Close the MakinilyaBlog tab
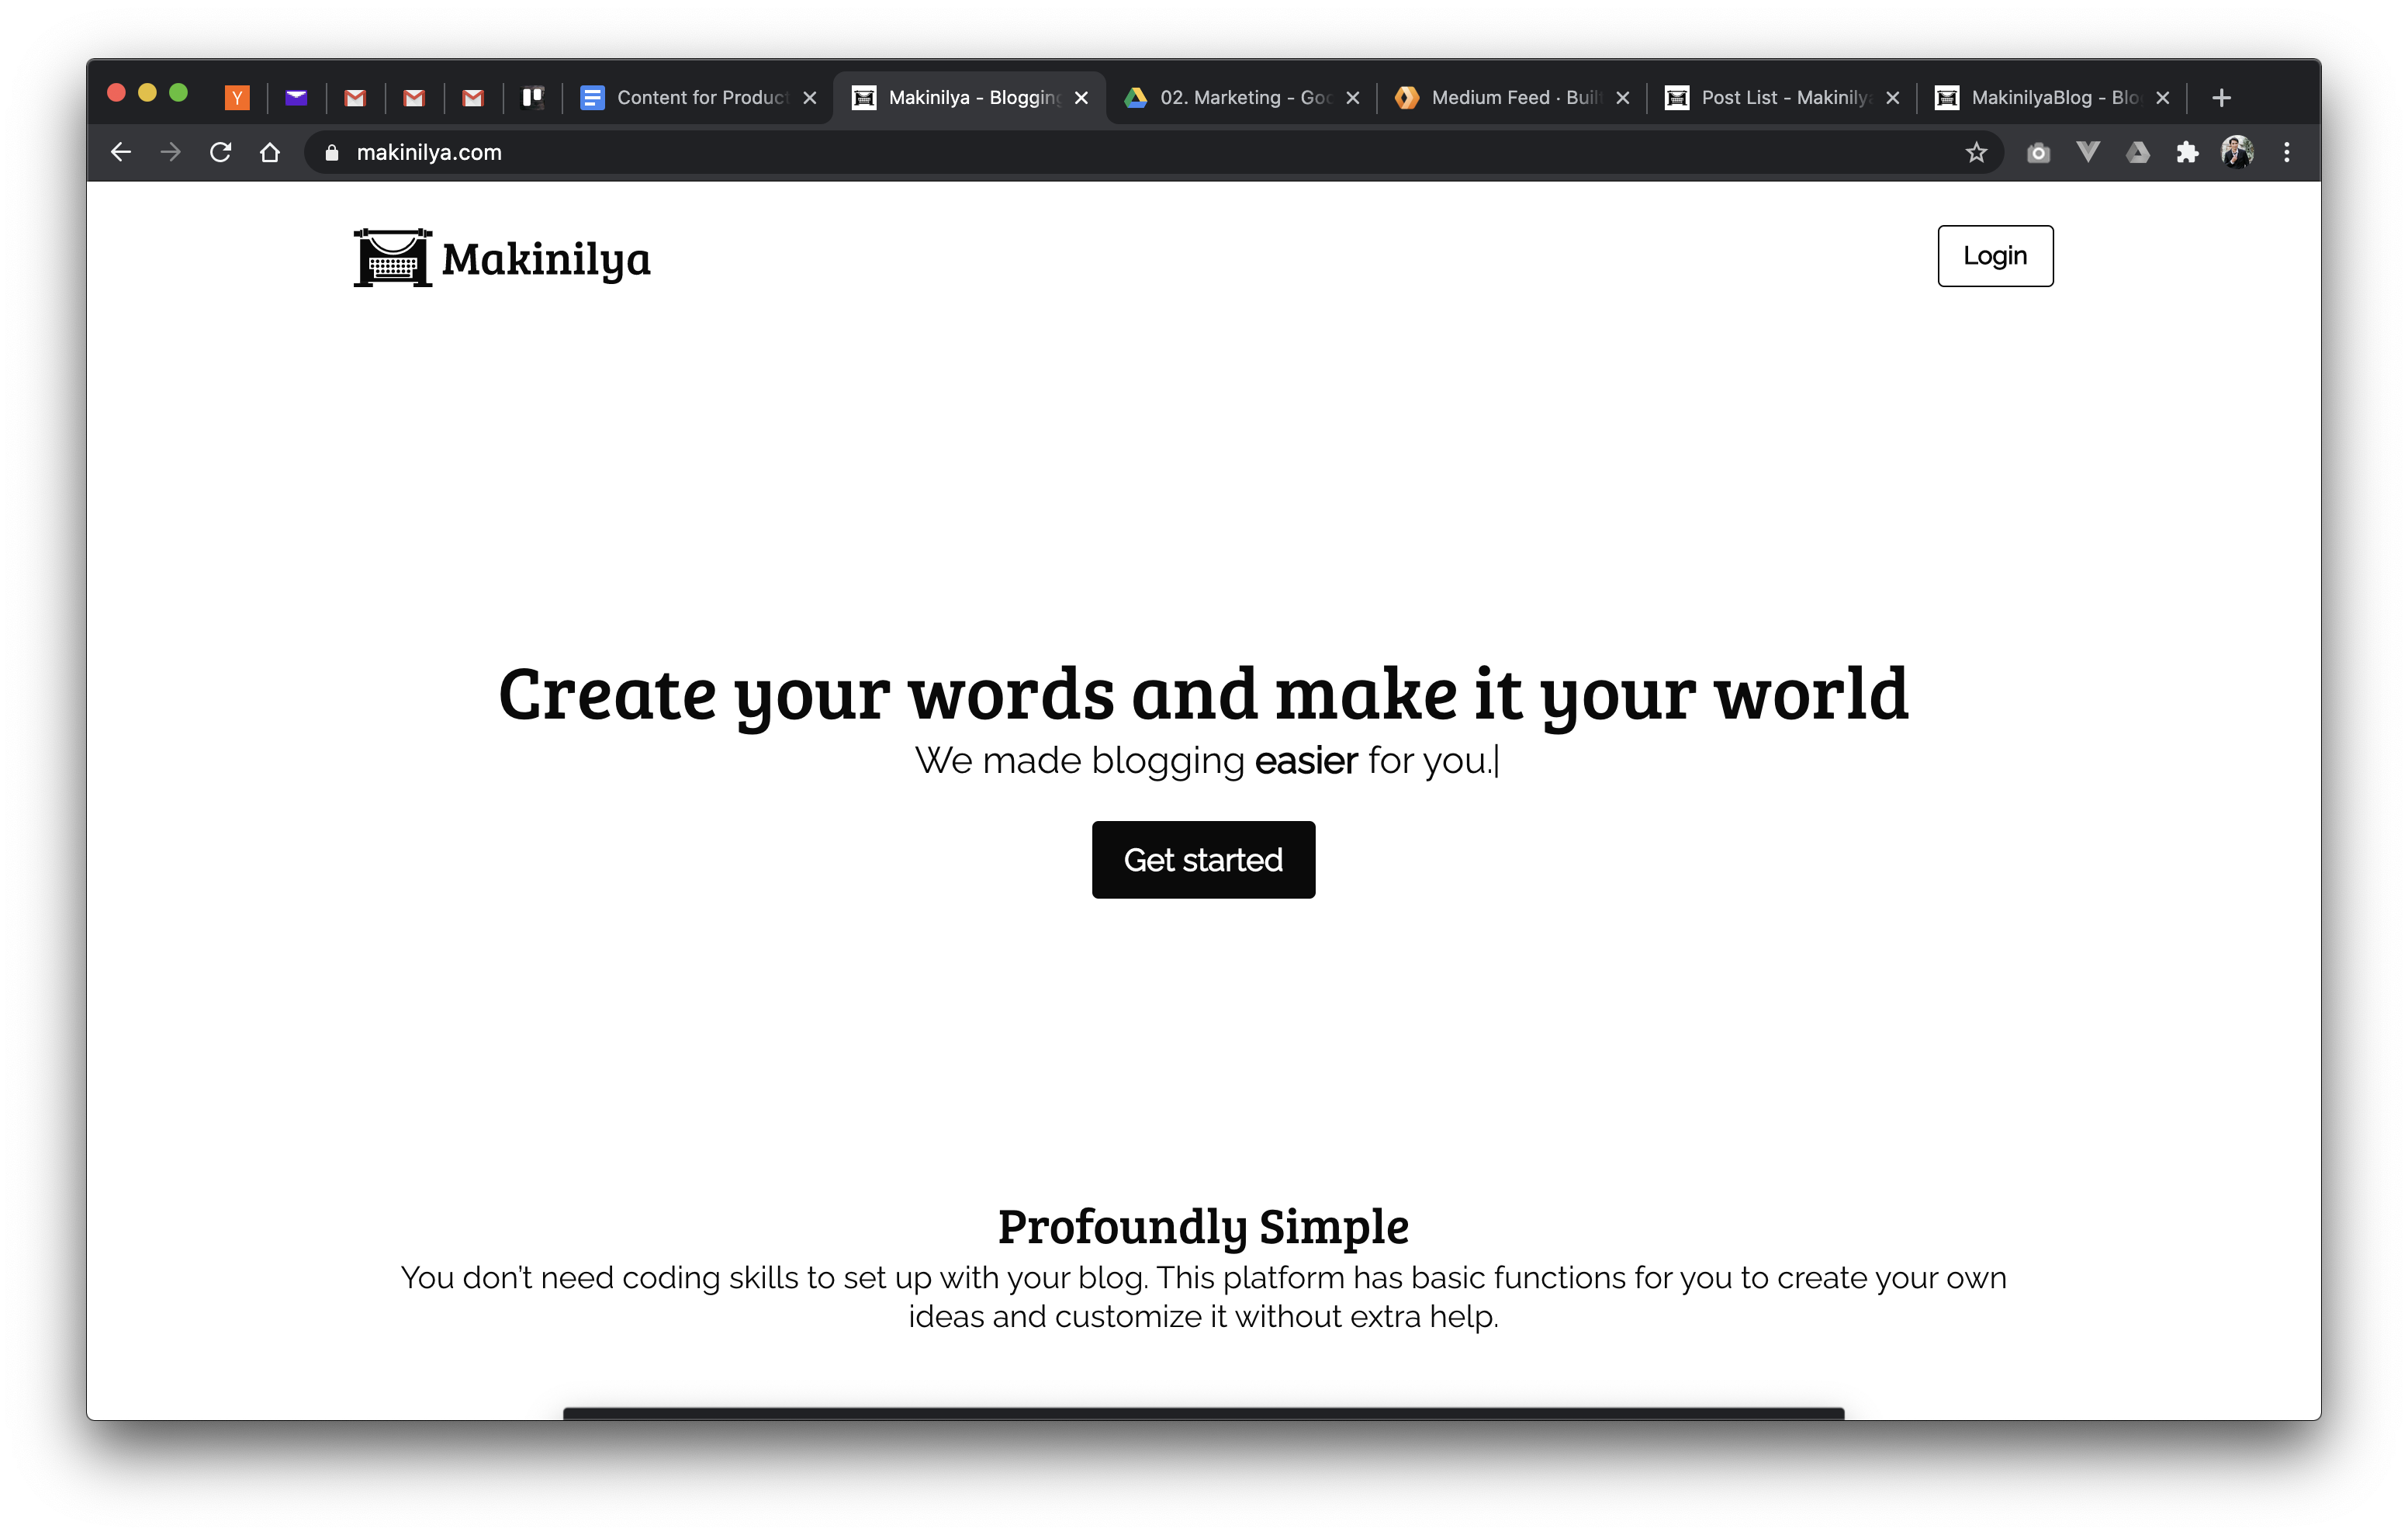The image size is (2408, 1535). pos(2163,97)
